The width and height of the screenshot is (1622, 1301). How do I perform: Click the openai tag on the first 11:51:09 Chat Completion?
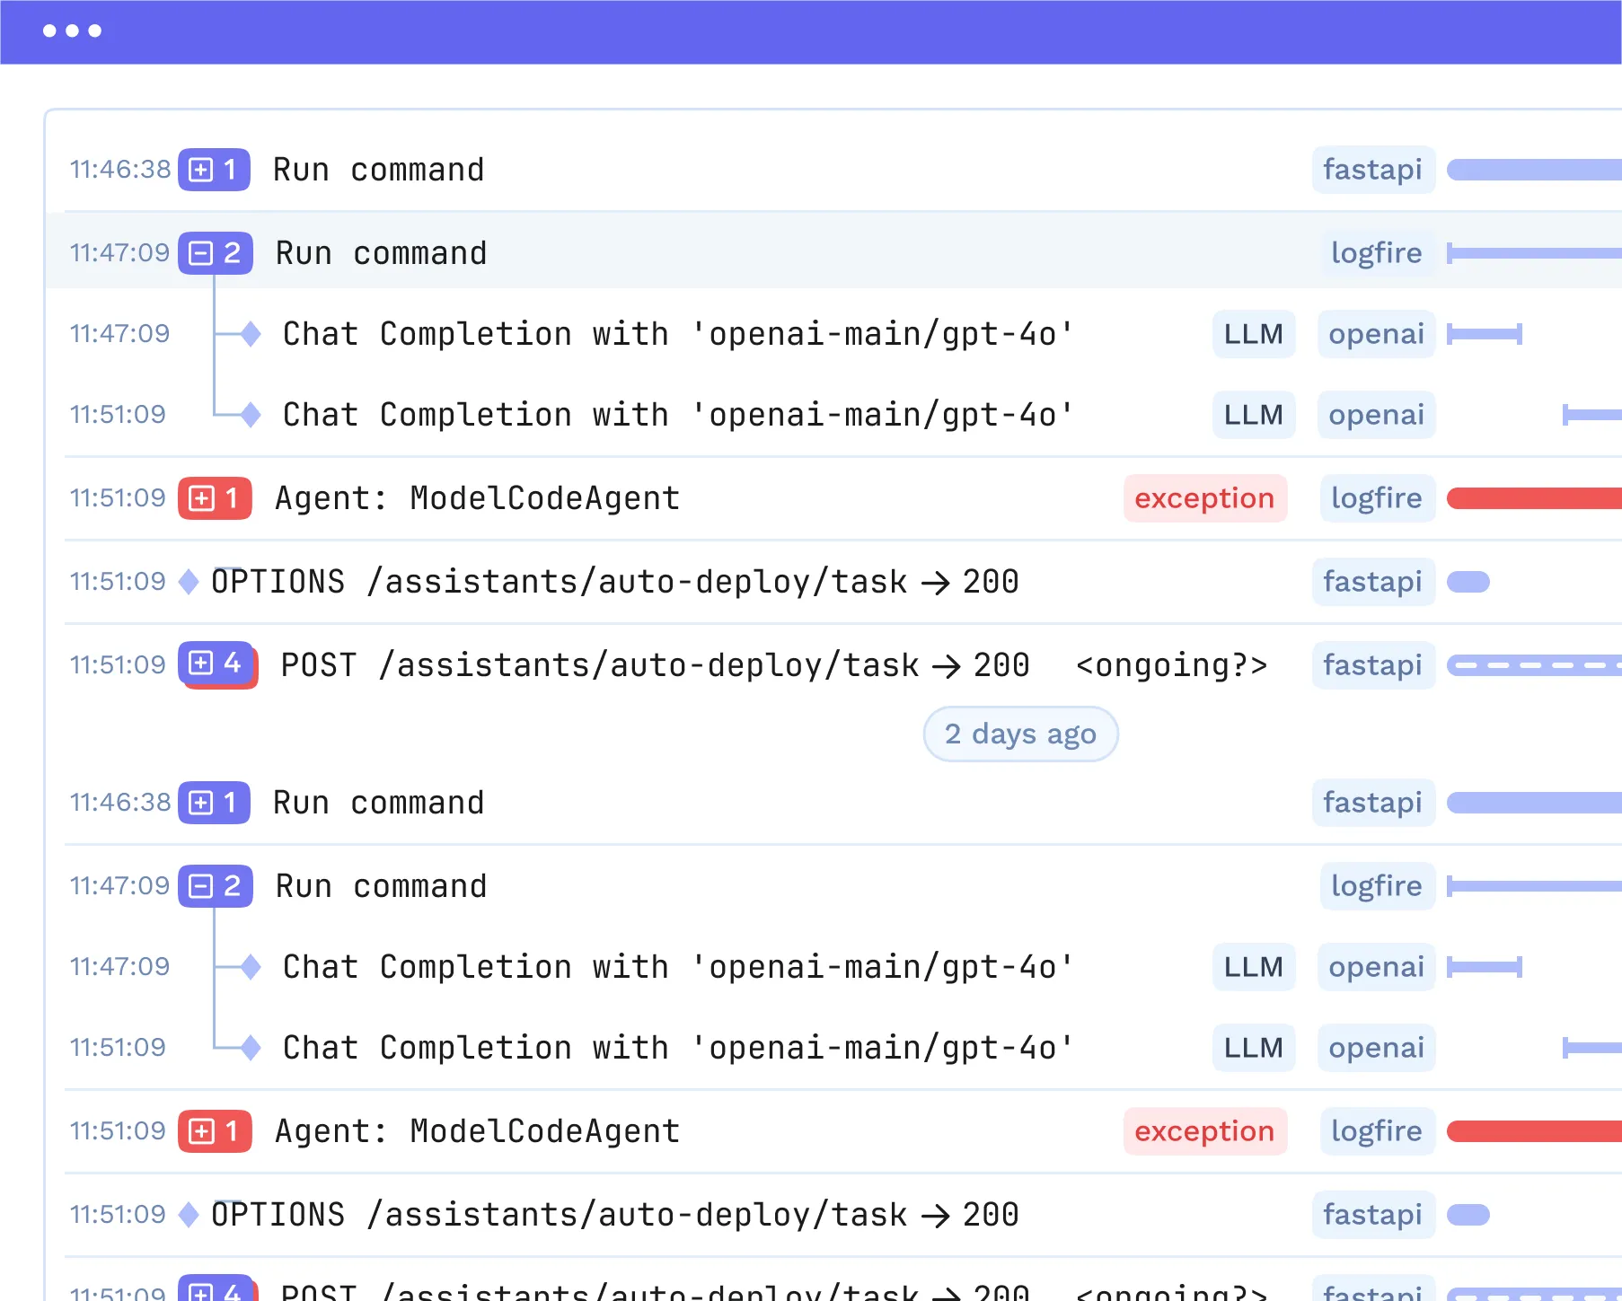point(1375,415)
